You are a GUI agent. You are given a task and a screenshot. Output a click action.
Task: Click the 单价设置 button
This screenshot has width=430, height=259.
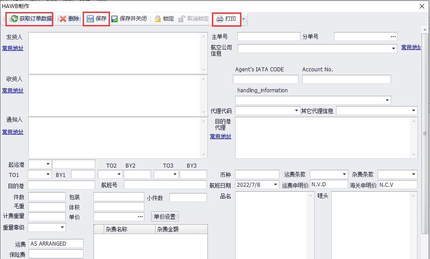point(164,217)
